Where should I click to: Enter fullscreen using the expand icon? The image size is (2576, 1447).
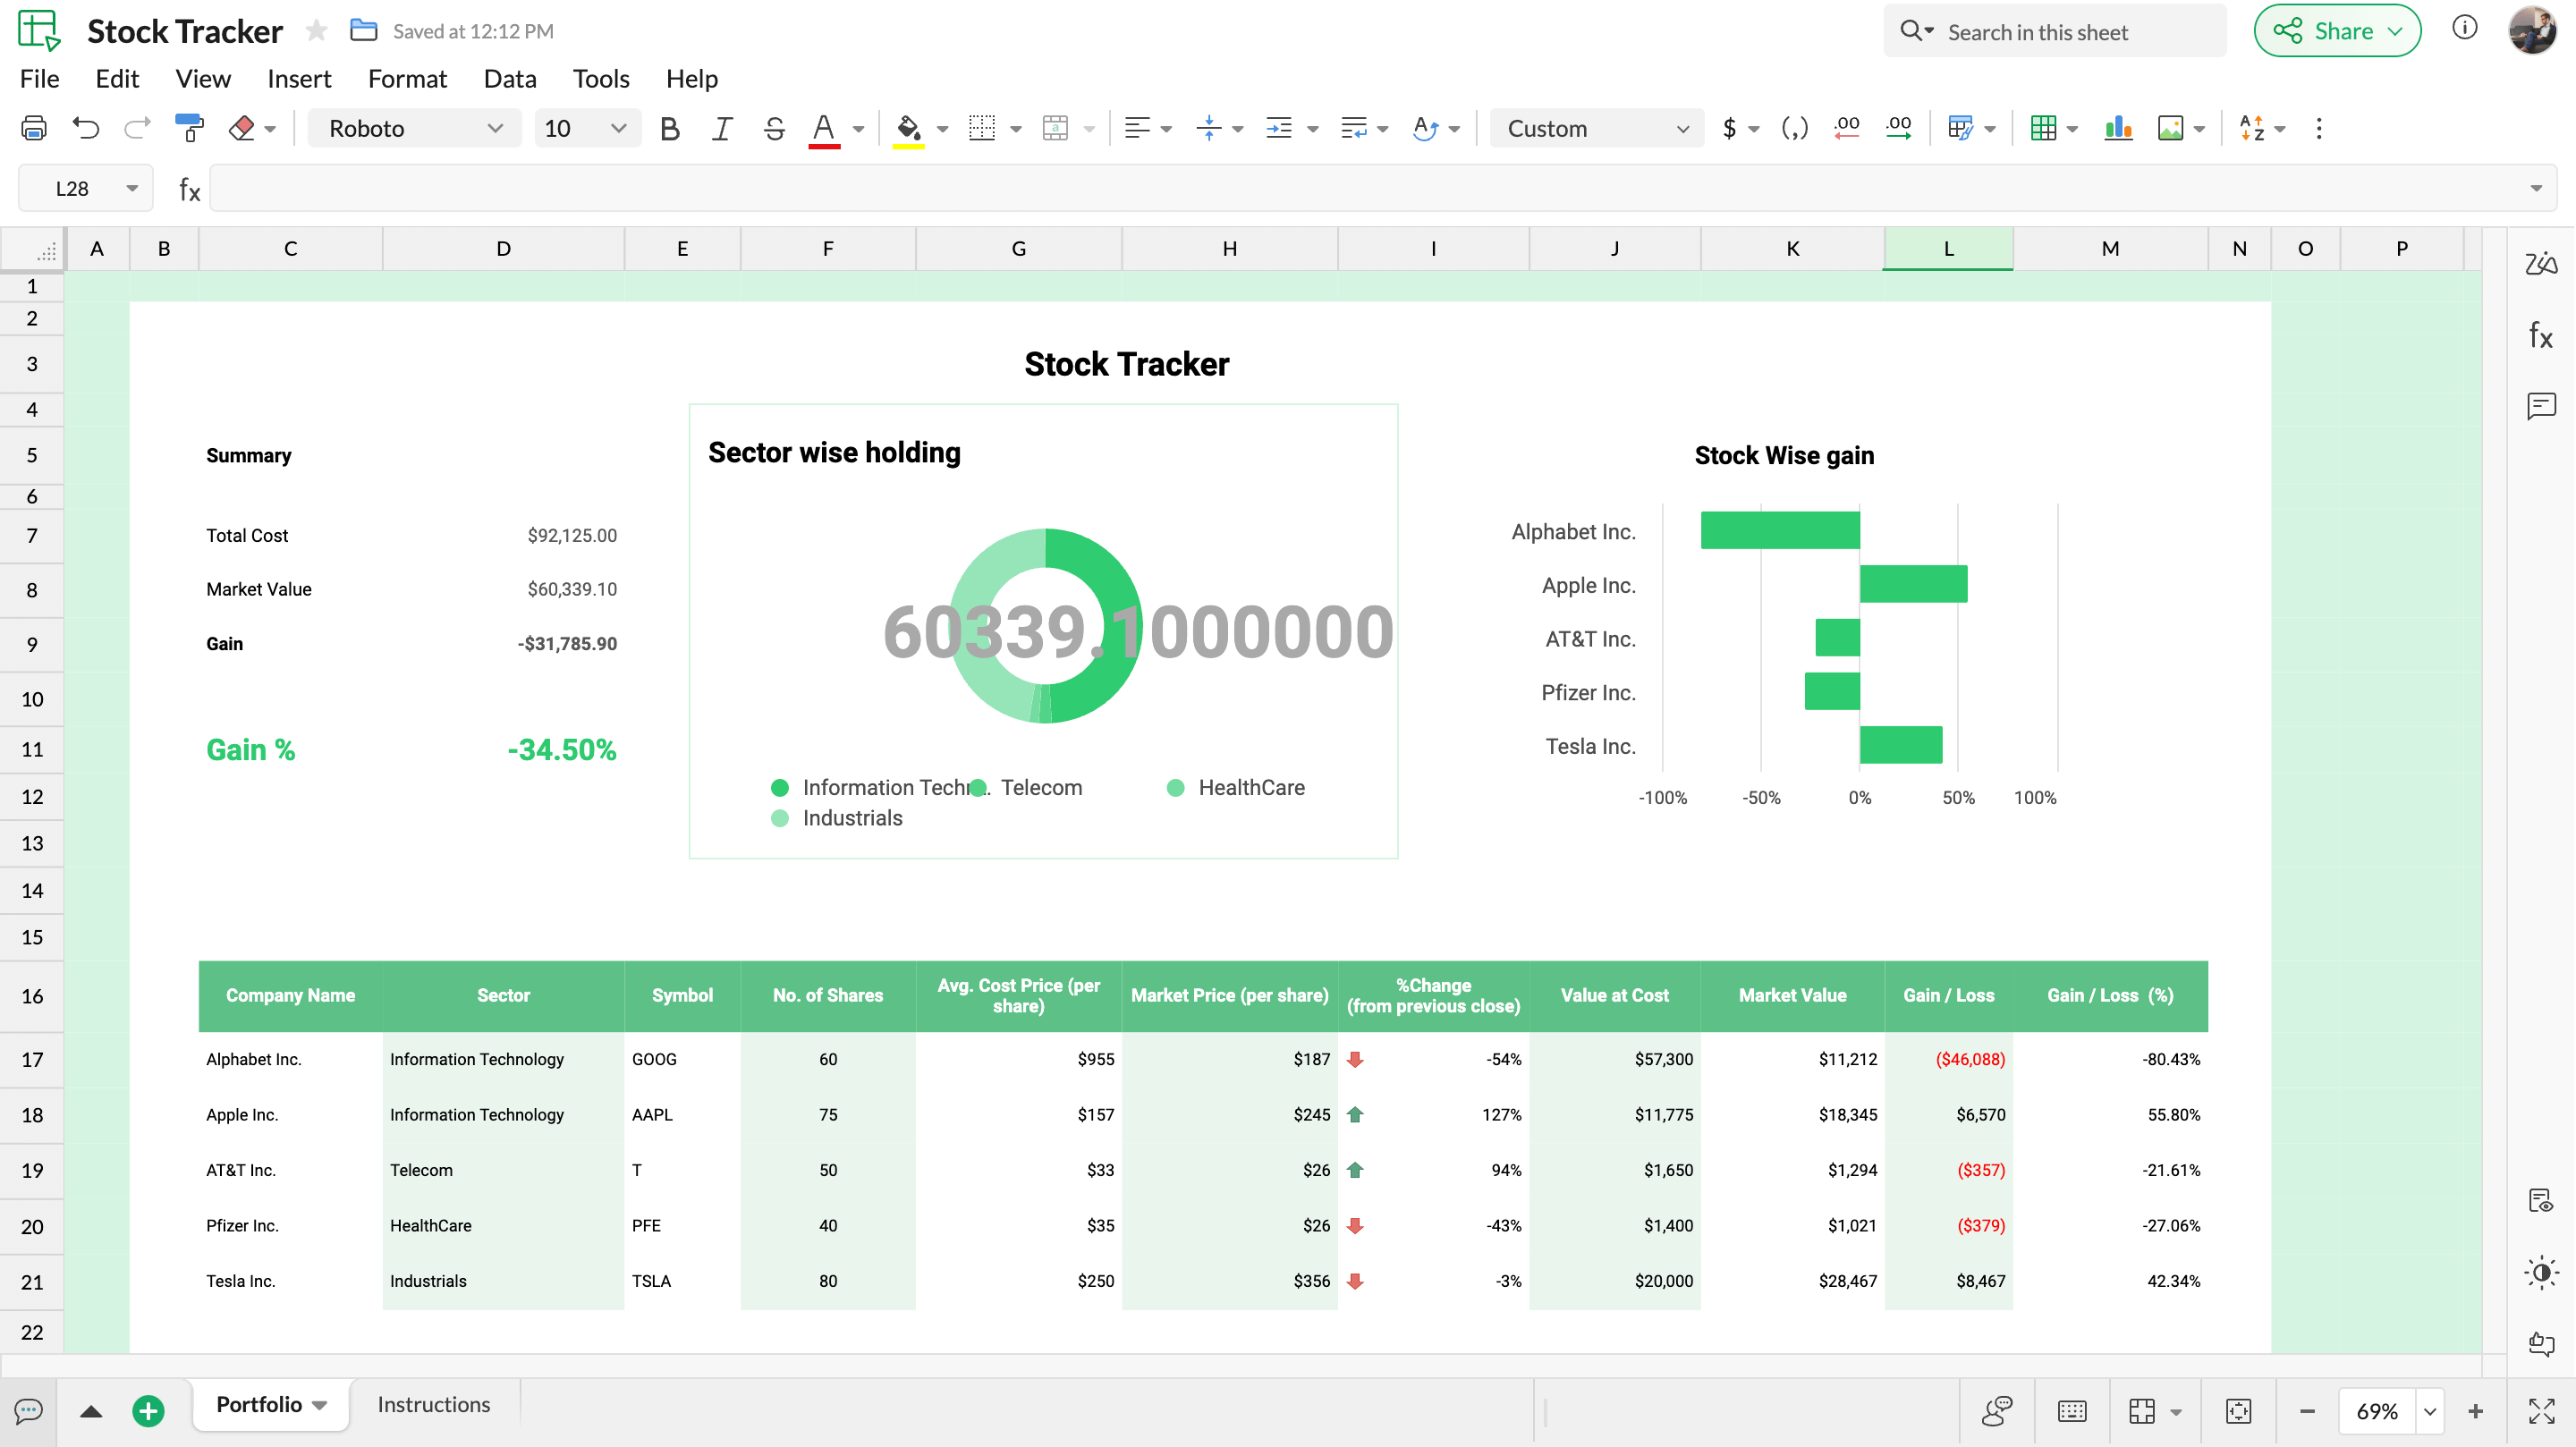[x=2541, y=1411]
